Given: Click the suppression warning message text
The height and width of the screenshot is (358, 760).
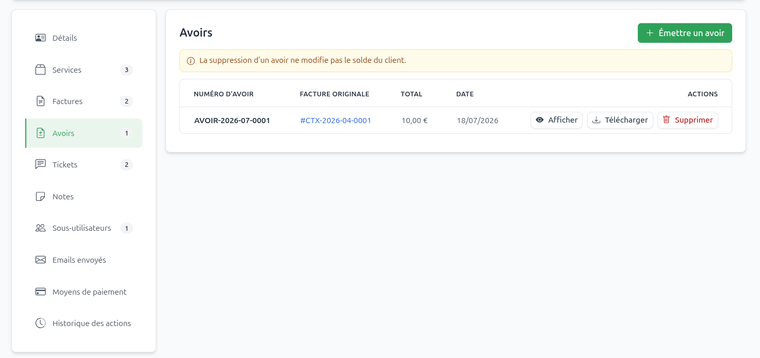Looking at the screenshot, I should point(303,60).
